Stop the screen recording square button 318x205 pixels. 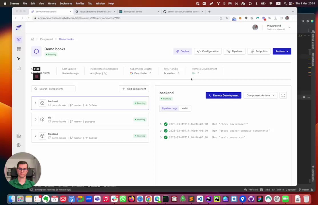click(37, 76)
